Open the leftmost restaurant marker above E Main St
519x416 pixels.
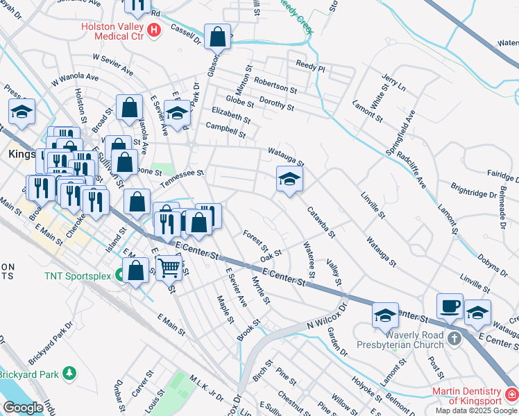point(42,189)
